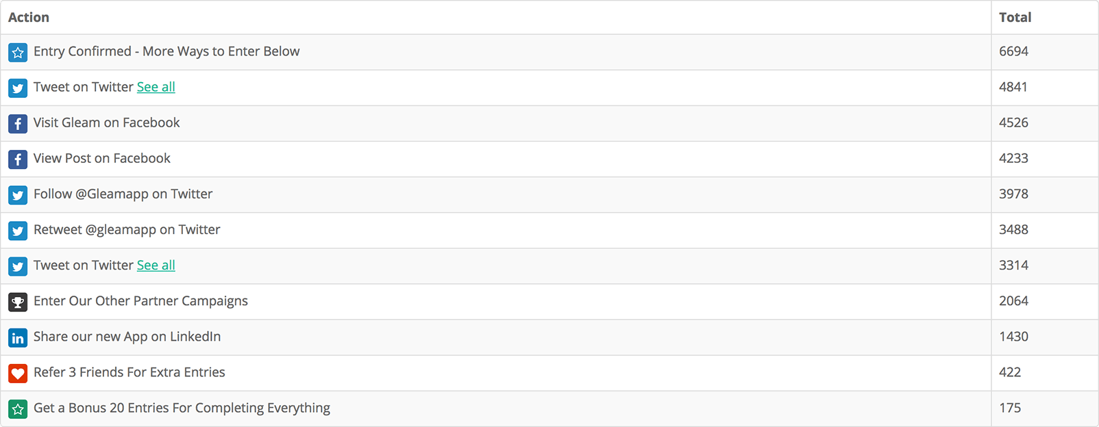Click Facebook icon beside Visit Gleam on Facebook
This screenshot has width=1099, height=427.
(x=18, y=123)
